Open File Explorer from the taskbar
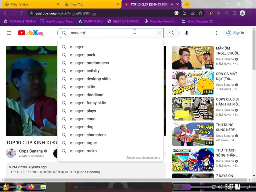The height and width of the screenshot is (192, 256). click(43, 187)
